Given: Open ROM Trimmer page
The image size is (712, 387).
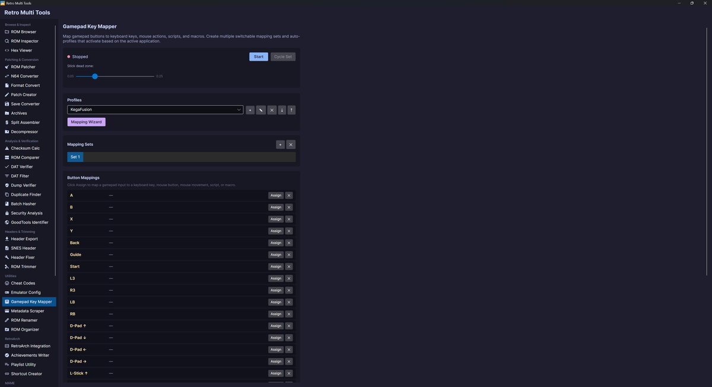Looking at the screenshot, I should pyautogui.click(x=29, y=267).
